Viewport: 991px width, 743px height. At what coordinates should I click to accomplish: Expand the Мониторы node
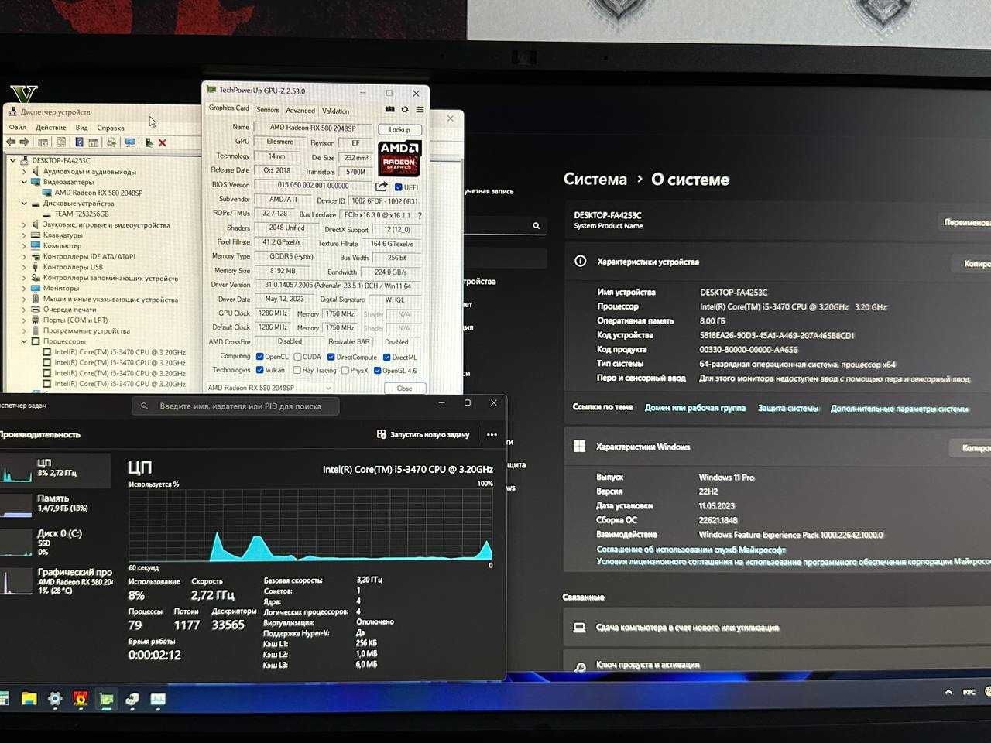point(24,288)
